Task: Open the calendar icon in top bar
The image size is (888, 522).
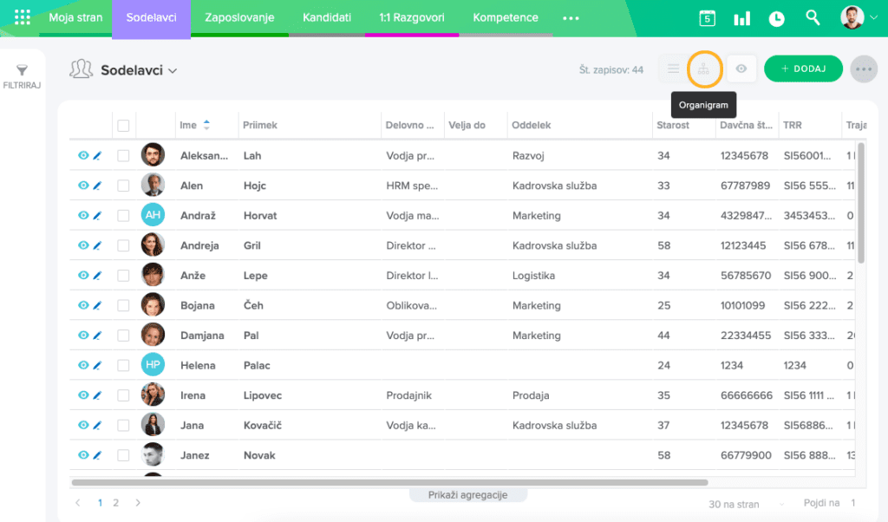Action: point(708,18)
